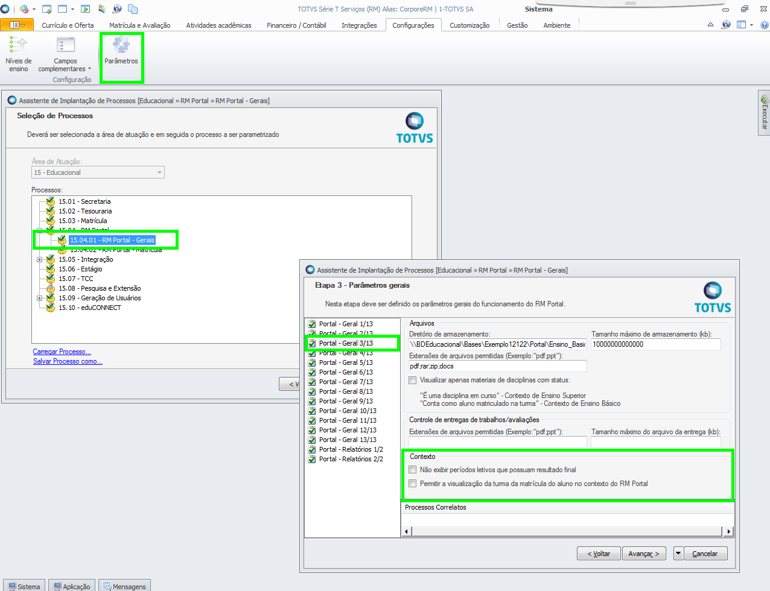Screen dimensions: 770x591
Task: Click the Diretório de armazenamento field
Action: (498, 344)
